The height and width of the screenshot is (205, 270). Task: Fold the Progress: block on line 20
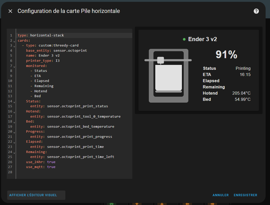pyautogui.click(x=14, y=133)
